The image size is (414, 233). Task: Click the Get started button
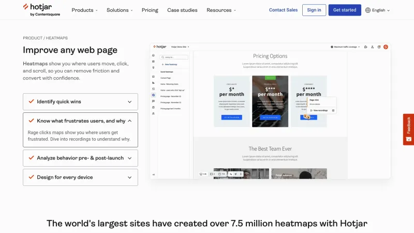click(x=345, y=10)
